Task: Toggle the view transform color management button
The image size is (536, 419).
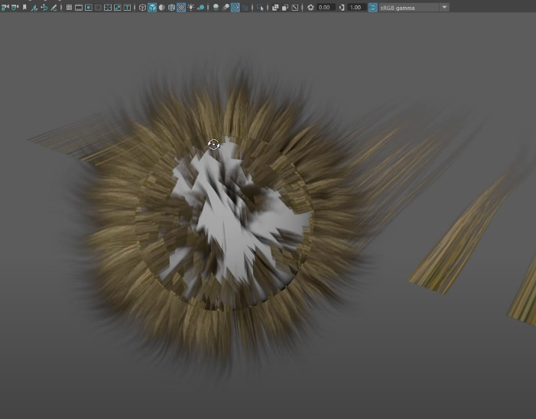Action: (x=372, y=7)
